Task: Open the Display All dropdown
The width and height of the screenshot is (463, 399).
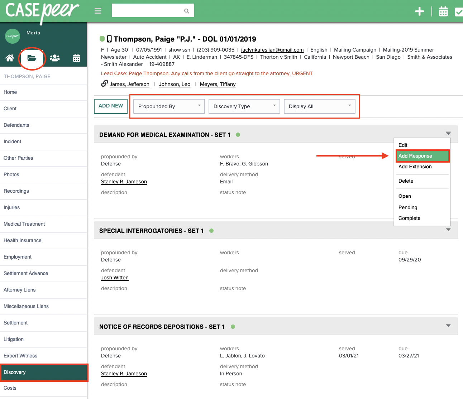Action: pos(320,106)
